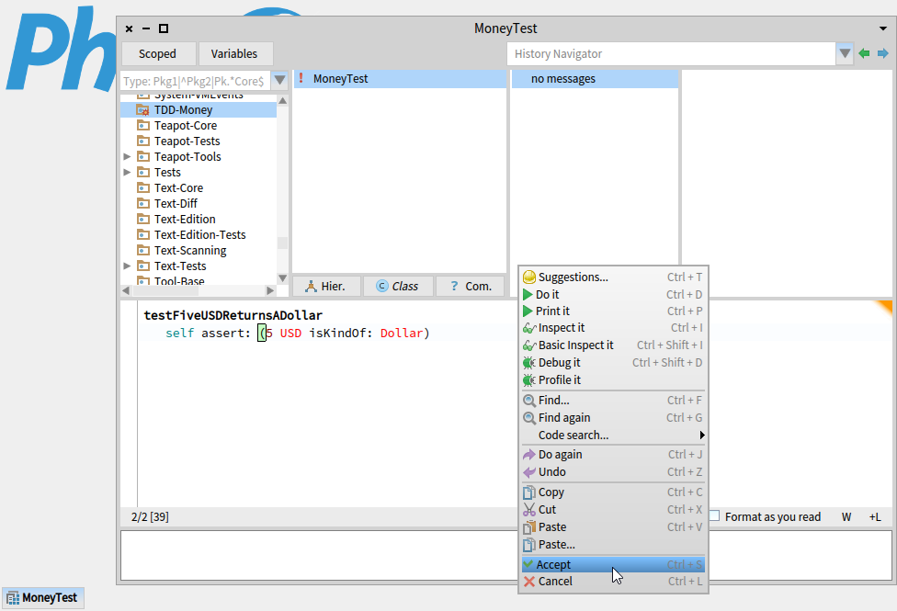Click the Paste... clipboard icon

tap(529, 545)
